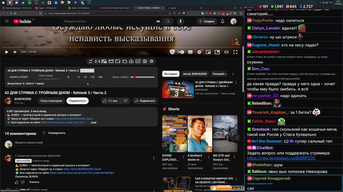This screenshot has width=343, height=192.
Task: Click the video filters sparkle icon
Action: 138,61
